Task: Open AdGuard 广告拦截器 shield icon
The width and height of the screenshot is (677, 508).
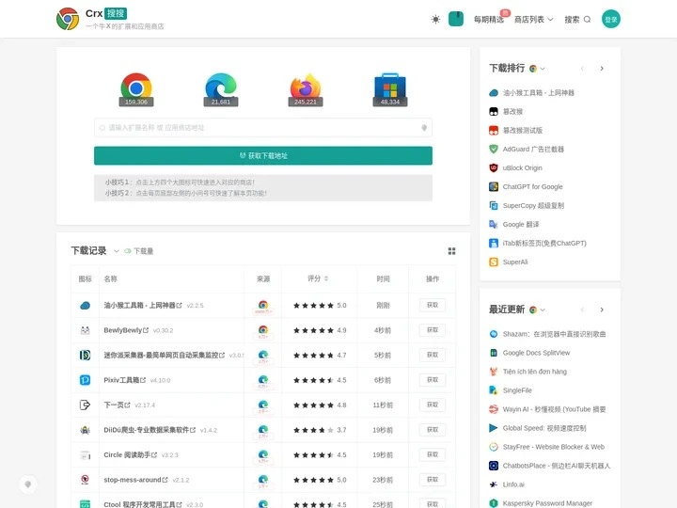Action: coord(494,149)
